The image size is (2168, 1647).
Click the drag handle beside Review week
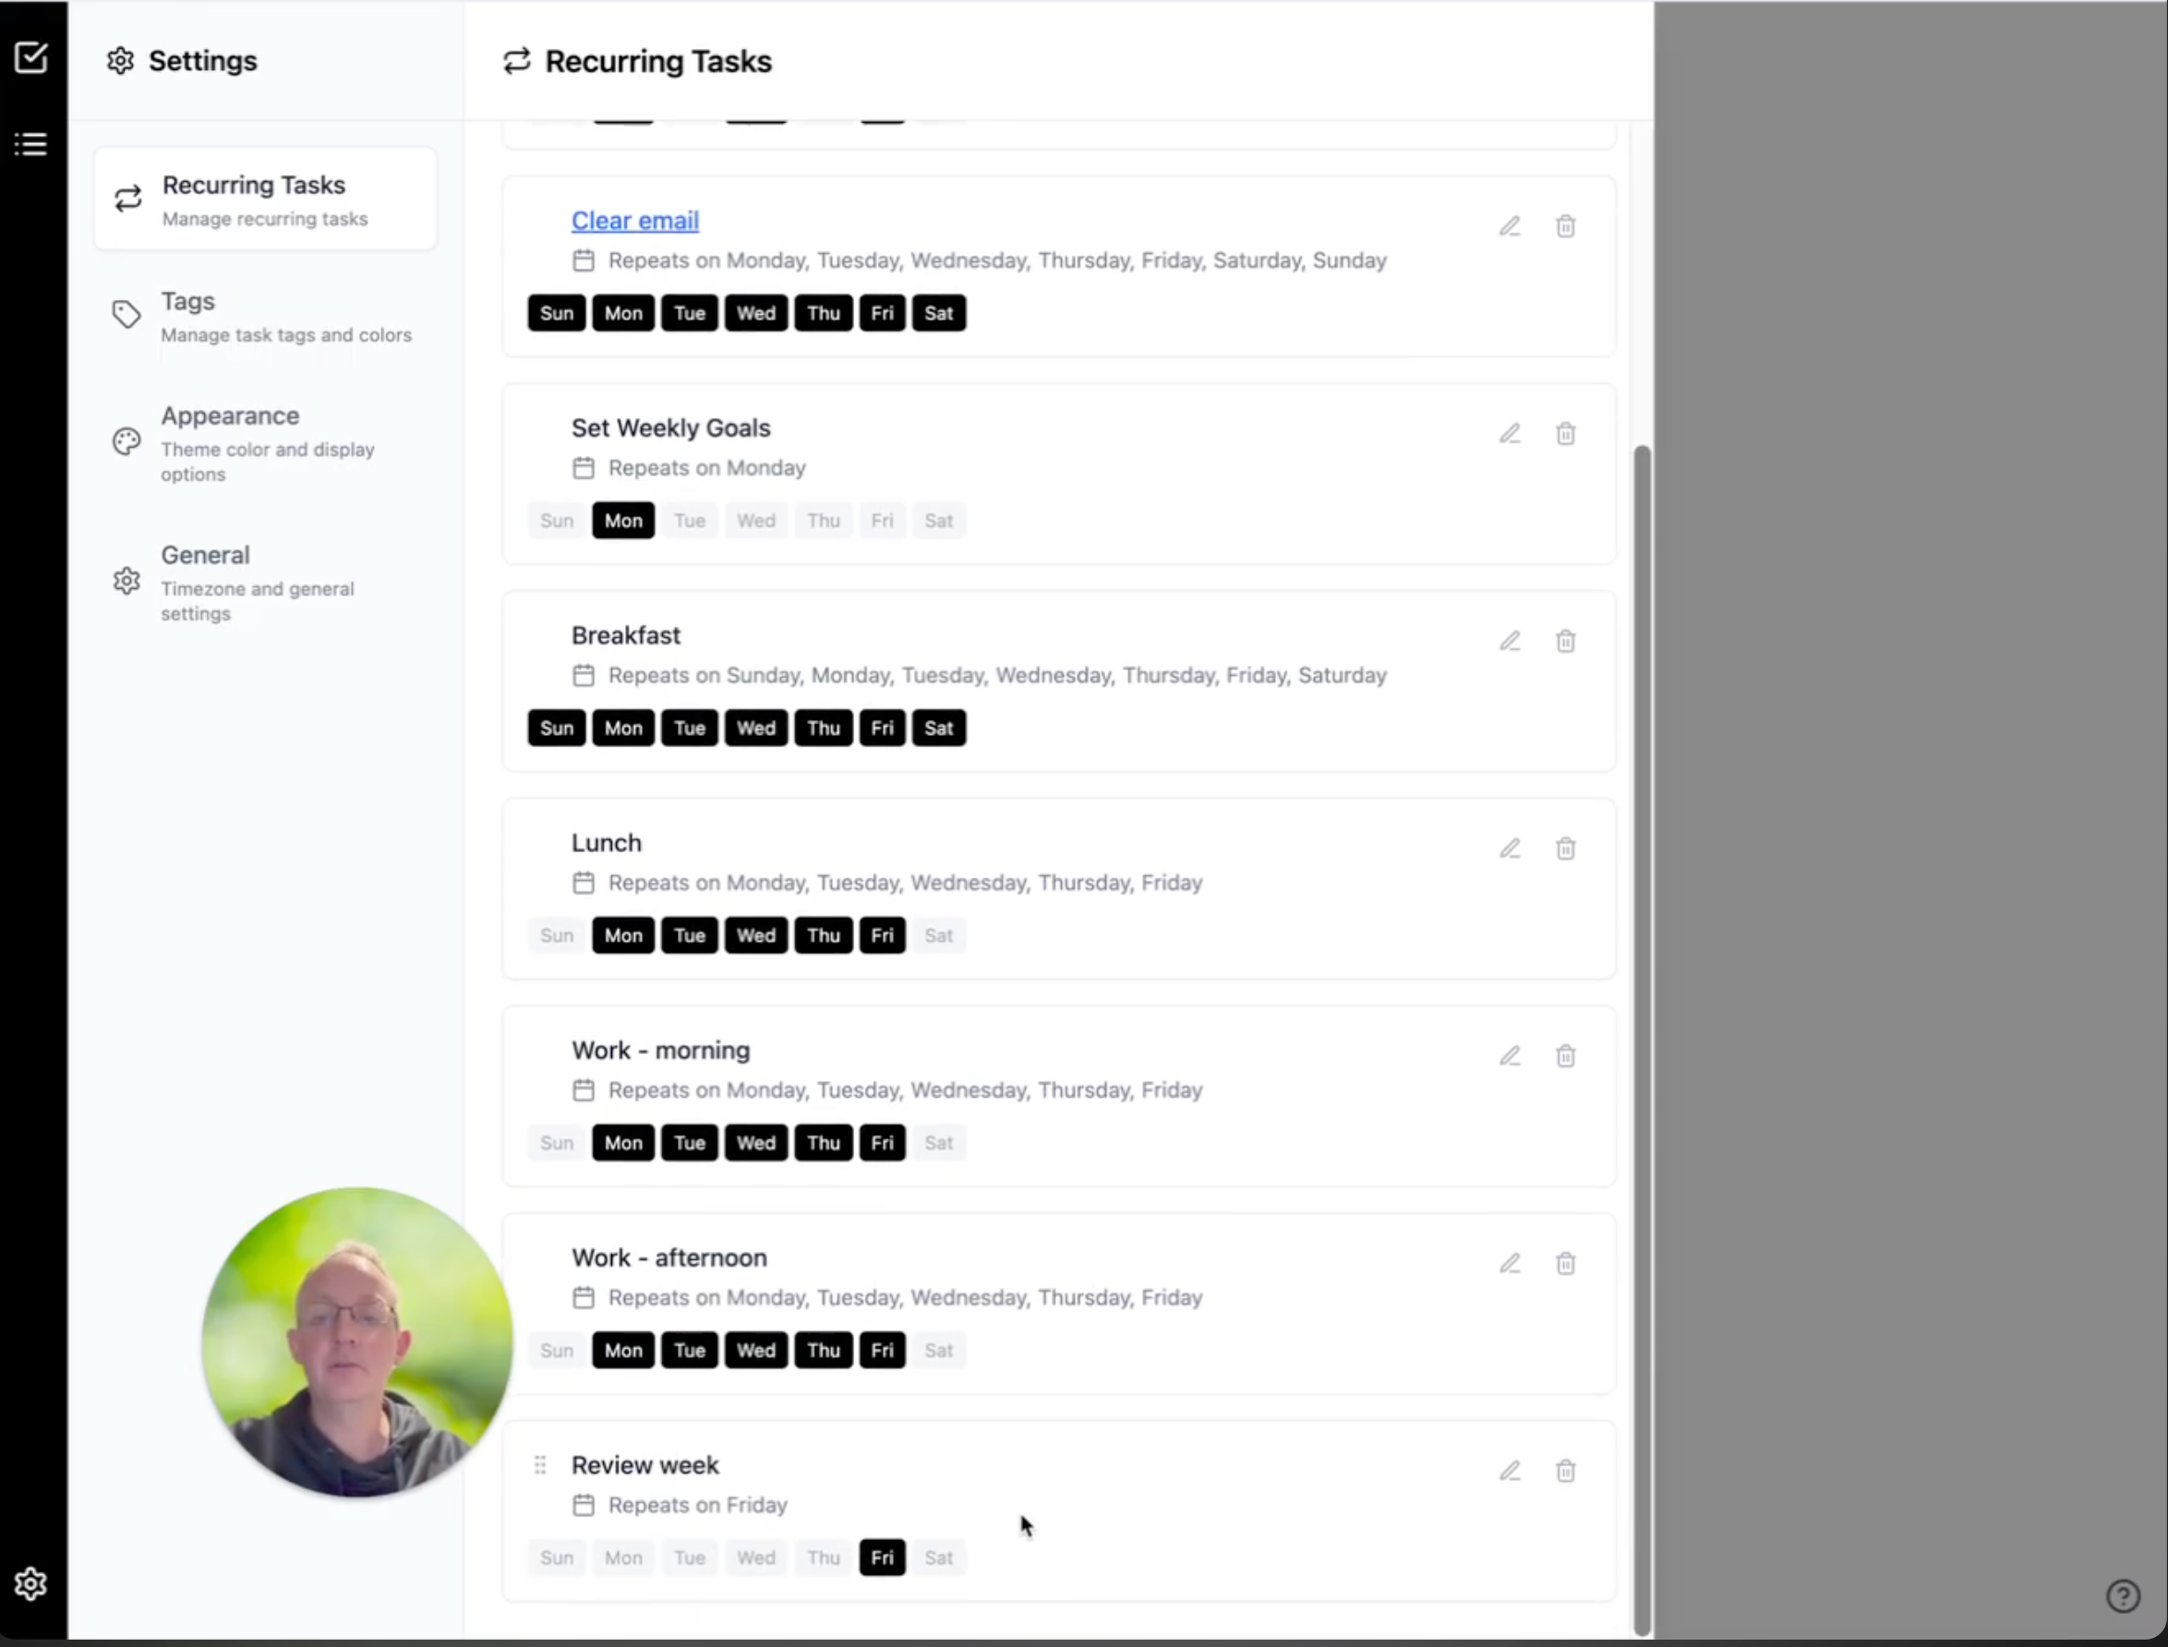click(539, 1464)
